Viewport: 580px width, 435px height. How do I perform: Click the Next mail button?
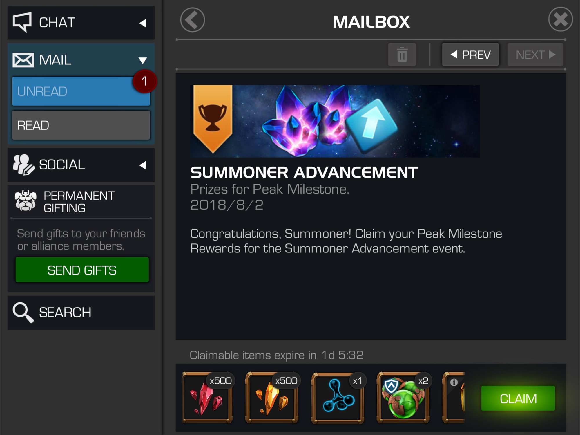tap(535, 55)
